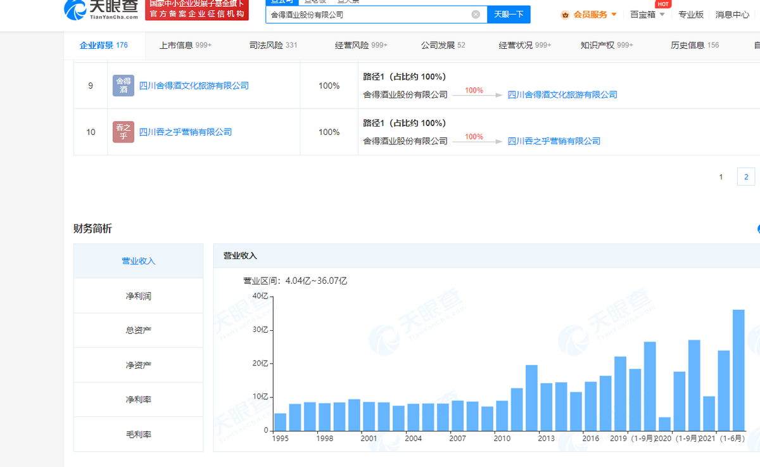Click the row number 10 cell
Screen dimensions: 760x467
point(91,132)
